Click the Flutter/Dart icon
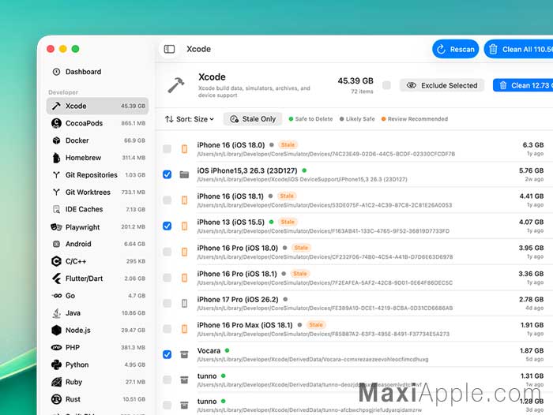 click(x=56, y=279)
